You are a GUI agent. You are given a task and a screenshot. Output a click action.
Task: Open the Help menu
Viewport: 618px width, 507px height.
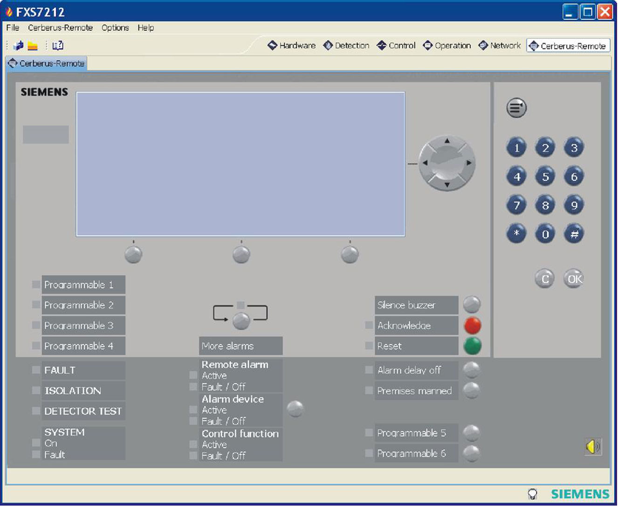click(x=145, y=27)
